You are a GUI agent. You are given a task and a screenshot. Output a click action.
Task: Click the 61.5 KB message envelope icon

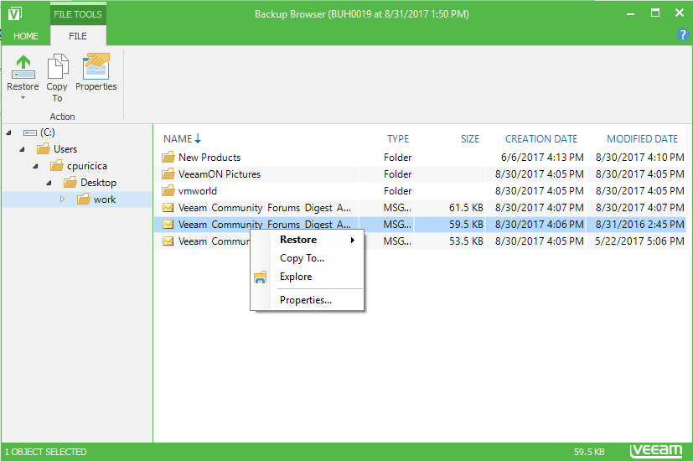click(x=168, y=208)
